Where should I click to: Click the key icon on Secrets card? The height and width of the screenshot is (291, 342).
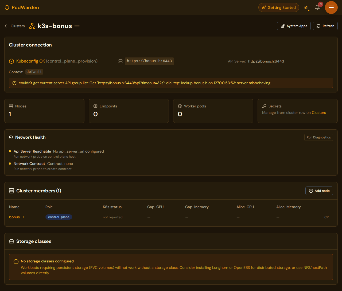coord(264,106)
